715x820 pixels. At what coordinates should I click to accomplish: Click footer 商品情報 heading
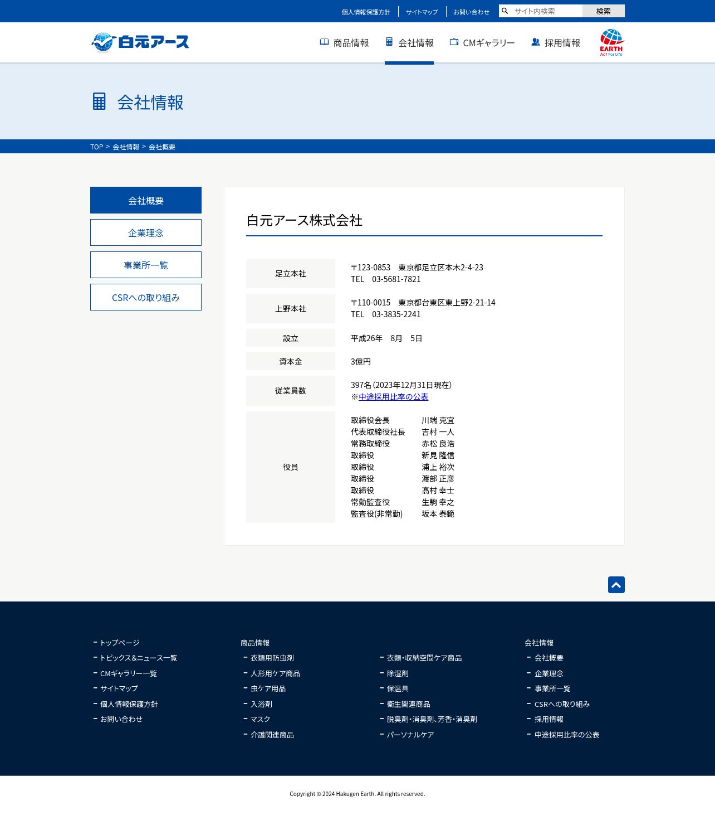coord(255,643)
